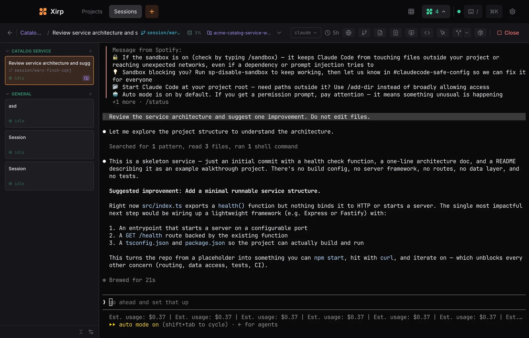
Task: Switch to the Sessions tab
Action: 125,11
